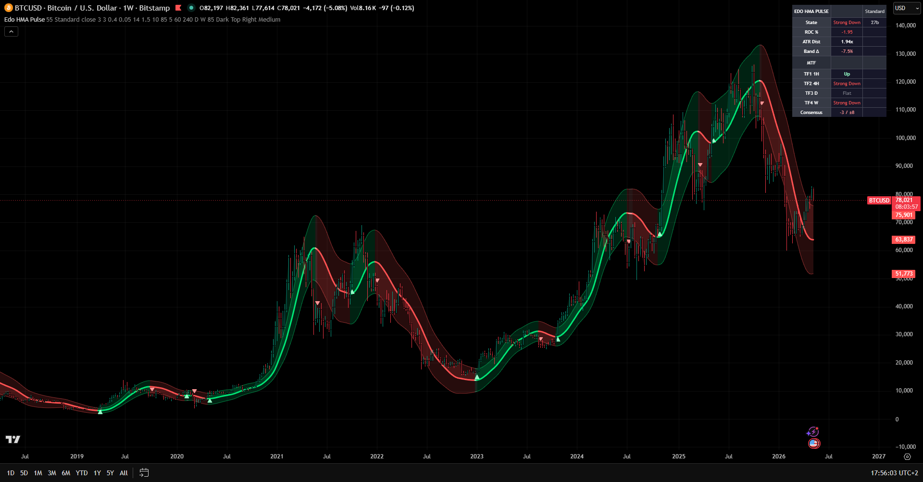Click the ATR Dist value 1.94x
The height and width of the screenshot is (482, 923).
click(x=847, y=42)
